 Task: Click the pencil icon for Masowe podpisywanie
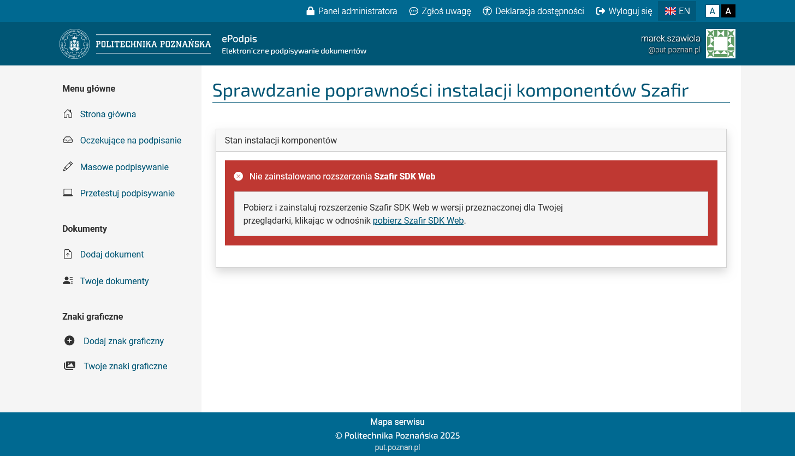click(x=68, y=167)
